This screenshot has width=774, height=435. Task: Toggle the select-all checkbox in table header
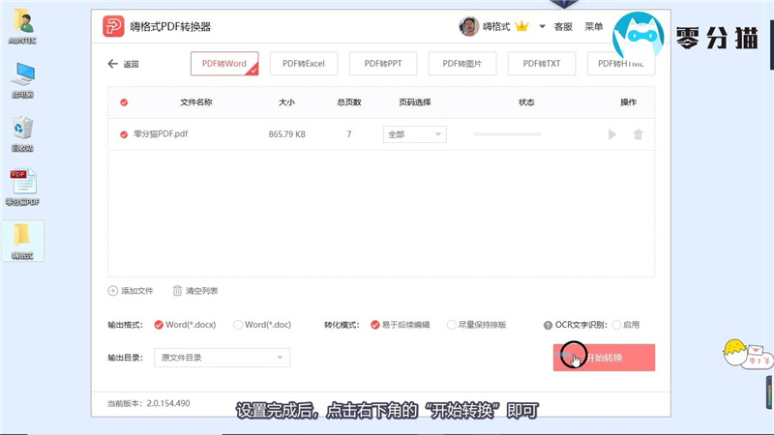pyautogui.click(x=124, y=102)
